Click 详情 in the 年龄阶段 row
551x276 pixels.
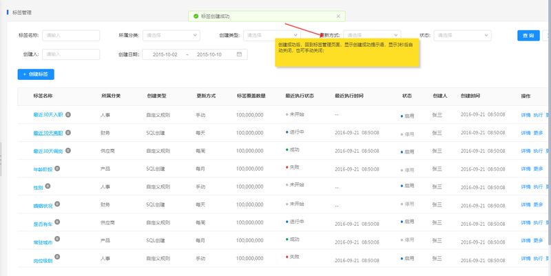[526, 169]
